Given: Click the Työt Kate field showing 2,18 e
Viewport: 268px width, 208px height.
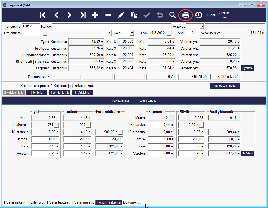Looking at the screenshot, I should (45, 146).
